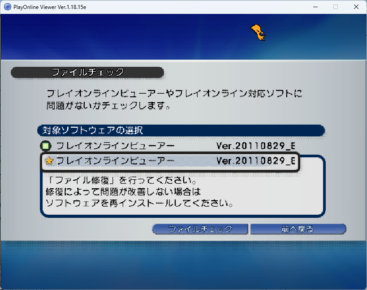Click the ファイルチェック title header at the top
367x290 pixels.
point(87,72)
